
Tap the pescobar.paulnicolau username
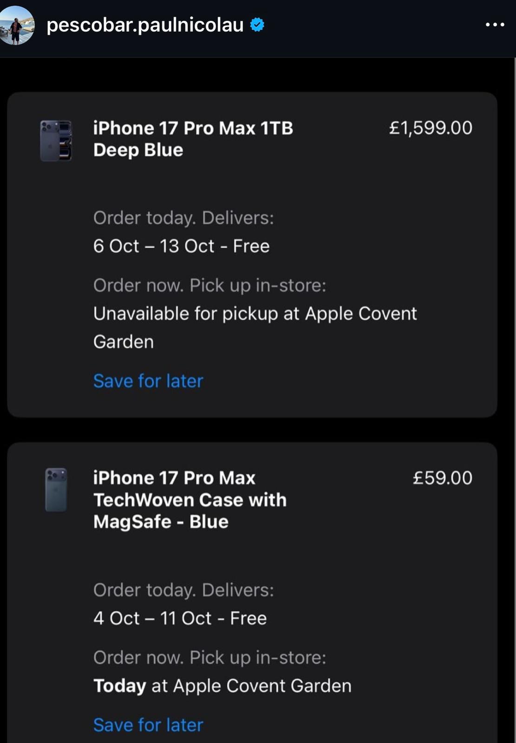point(145,25)
